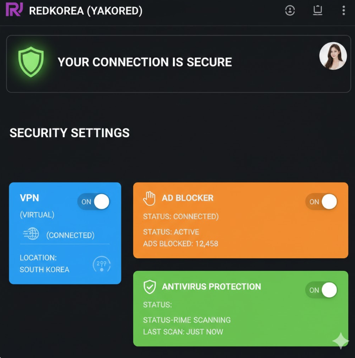Open the three-dot more options menu

(344, 10)
